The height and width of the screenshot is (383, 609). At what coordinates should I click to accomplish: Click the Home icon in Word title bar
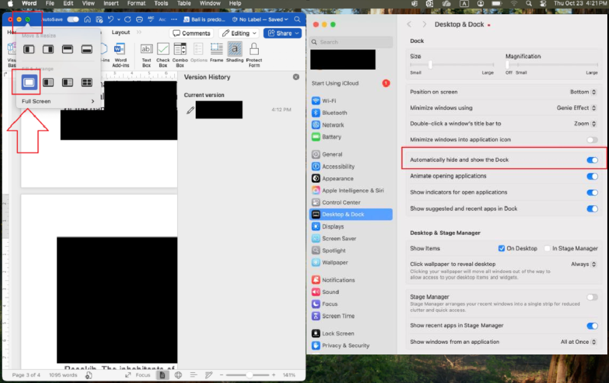pyautogui.click(x=87, y=20)
